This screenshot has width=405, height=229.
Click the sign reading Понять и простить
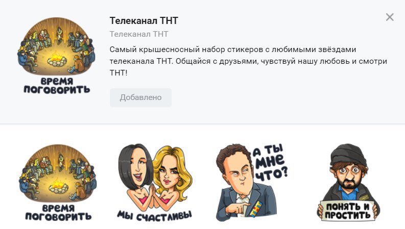point(348,211)
